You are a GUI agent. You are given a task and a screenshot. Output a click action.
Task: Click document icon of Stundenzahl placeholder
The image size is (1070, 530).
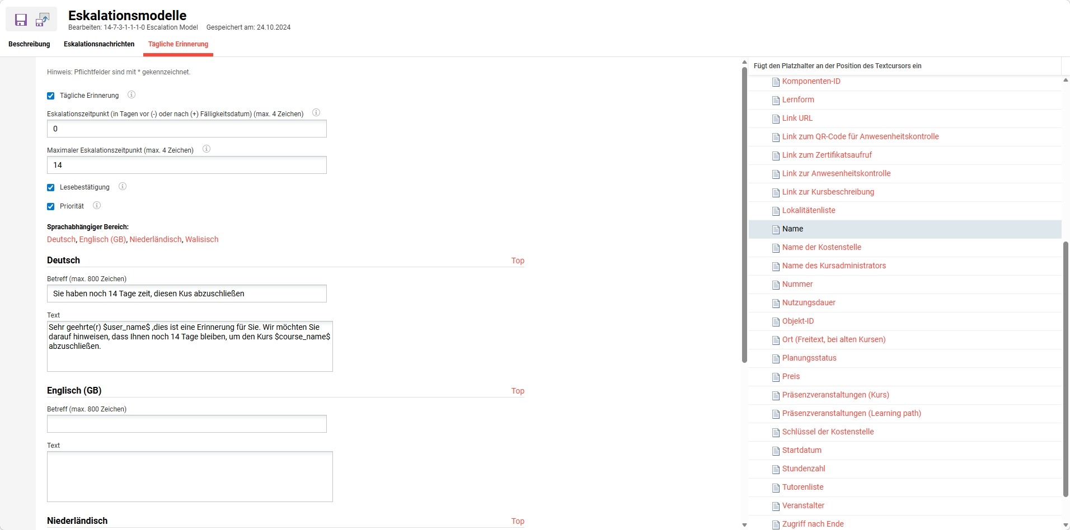coord(776,470)
